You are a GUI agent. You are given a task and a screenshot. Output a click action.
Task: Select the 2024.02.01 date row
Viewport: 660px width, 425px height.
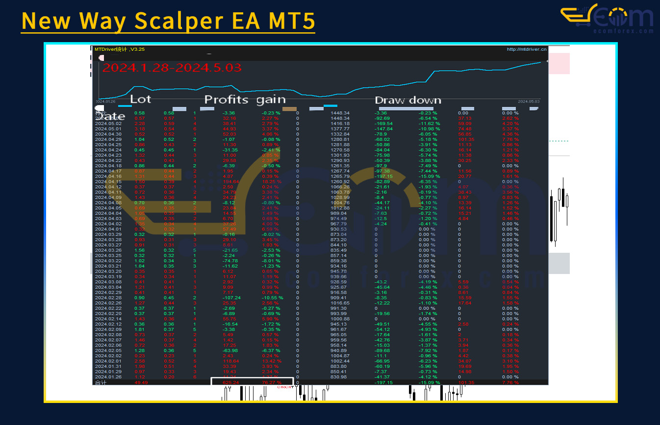pos(321,361)
